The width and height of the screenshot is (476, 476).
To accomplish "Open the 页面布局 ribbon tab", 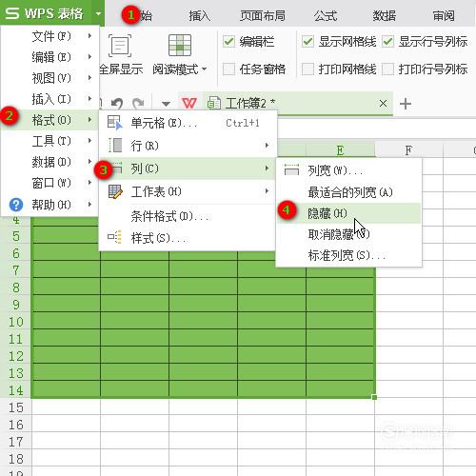I will tap(263, 15).
